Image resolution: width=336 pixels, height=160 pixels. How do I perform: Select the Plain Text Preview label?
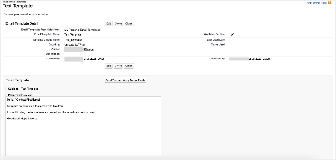coord(20,95)
